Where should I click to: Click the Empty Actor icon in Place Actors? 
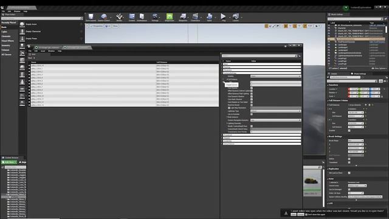22,24
